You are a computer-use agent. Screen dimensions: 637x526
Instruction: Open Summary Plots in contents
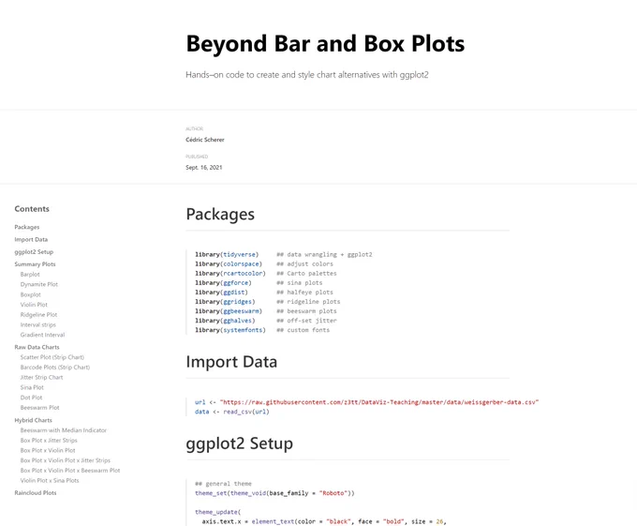tap(35, 264)
